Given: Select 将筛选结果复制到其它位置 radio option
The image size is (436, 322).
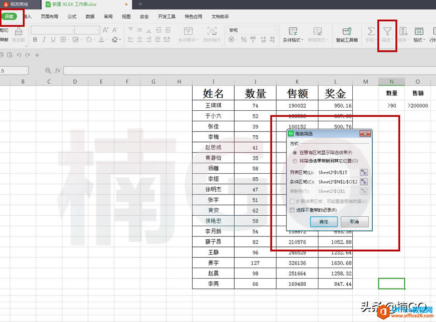Looking at the screenshot, I should click(x=295, y=161).
